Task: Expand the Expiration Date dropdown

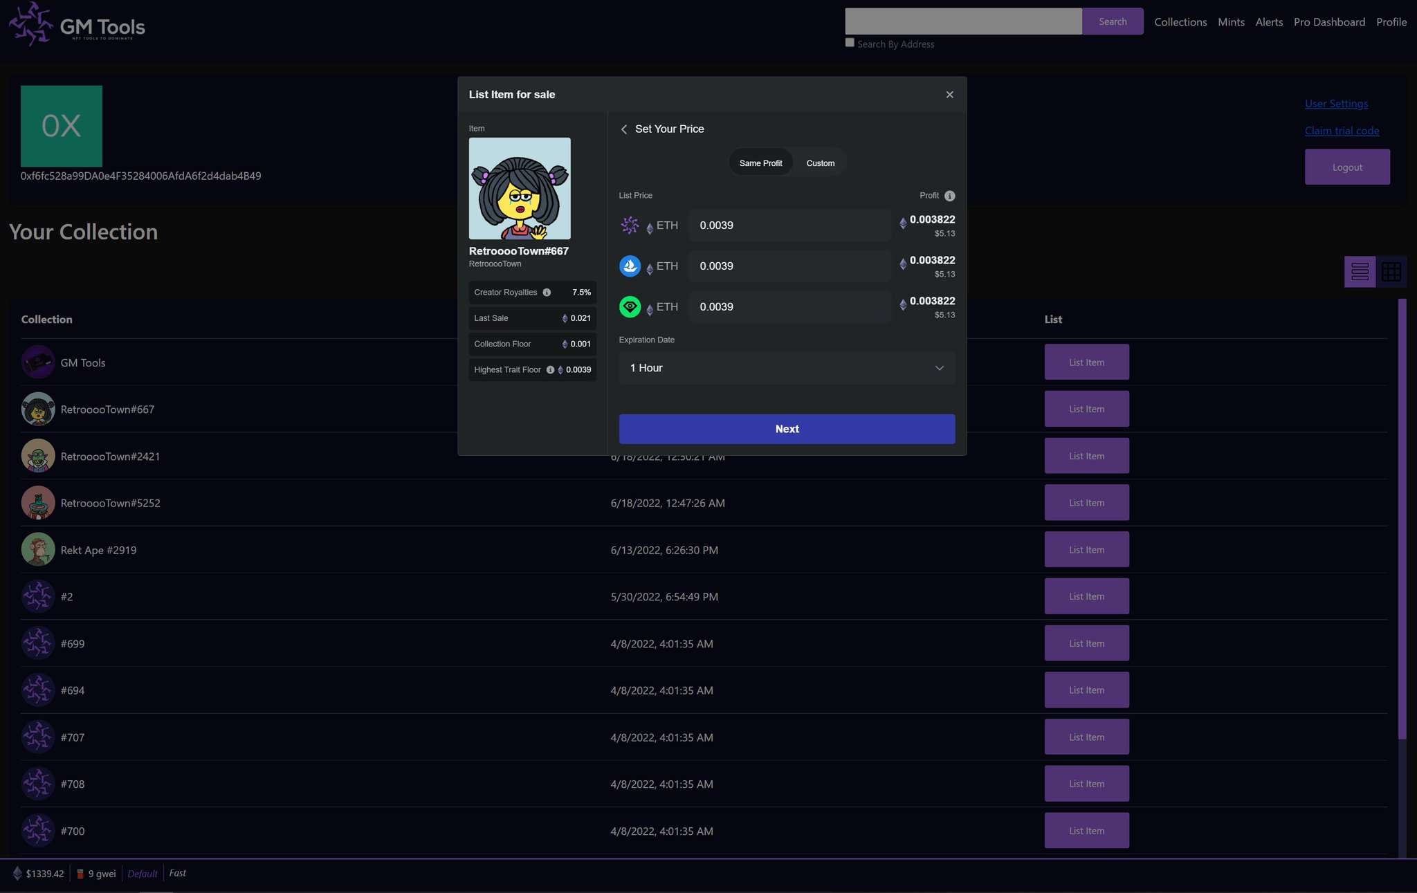Action: 787,368
